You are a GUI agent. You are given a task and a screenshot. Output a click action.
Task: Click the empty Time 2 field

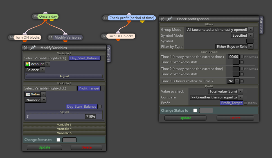pos(236,69)
